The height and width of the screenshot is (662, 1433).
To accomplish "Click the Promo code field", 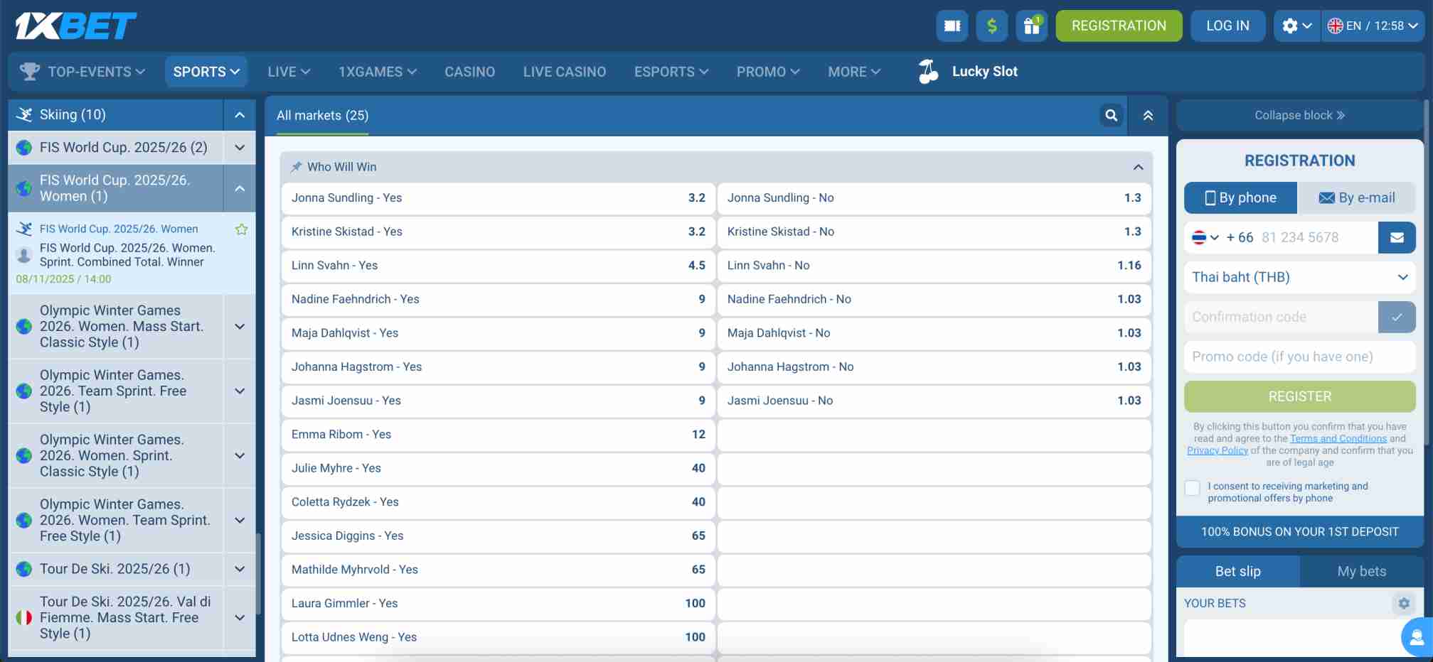I will pos(1300,357).
